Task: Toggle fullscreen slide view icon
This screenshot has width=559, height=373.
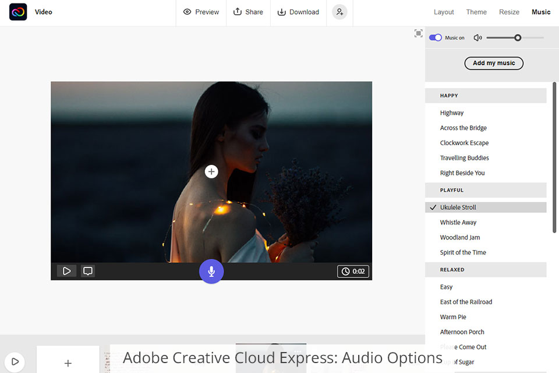Action: click(418, 33)
